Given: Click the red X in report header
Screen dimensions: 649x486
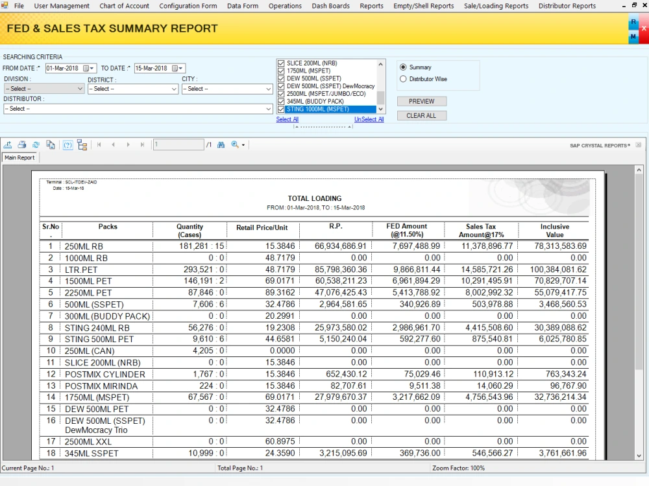Looking at the screenshot, I should 644,29.
